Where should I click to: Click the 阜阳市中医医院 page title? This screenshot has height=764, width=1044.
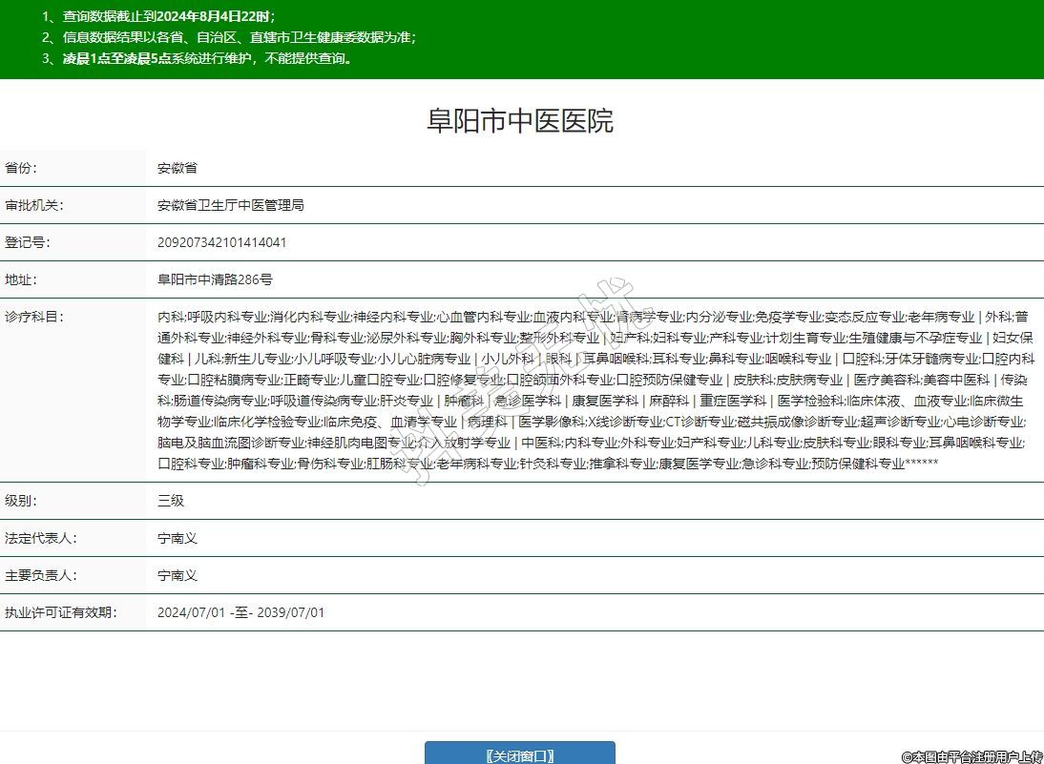tap(520, 120)
